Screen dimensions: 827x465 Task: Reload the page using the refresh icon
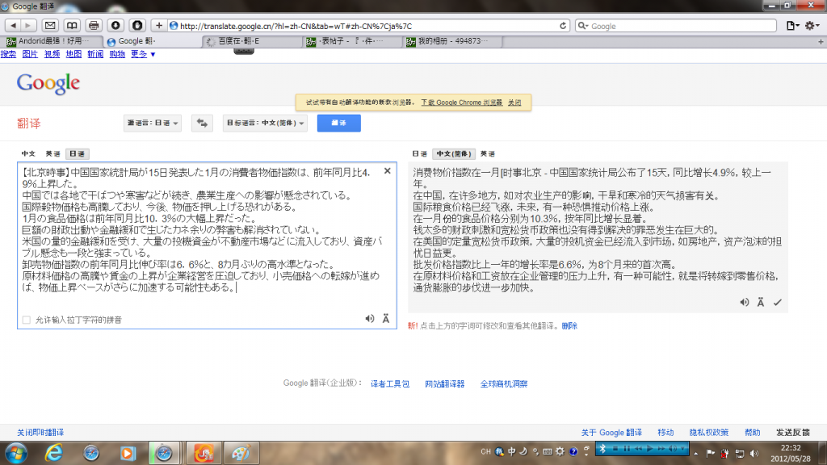click(563, 26)
